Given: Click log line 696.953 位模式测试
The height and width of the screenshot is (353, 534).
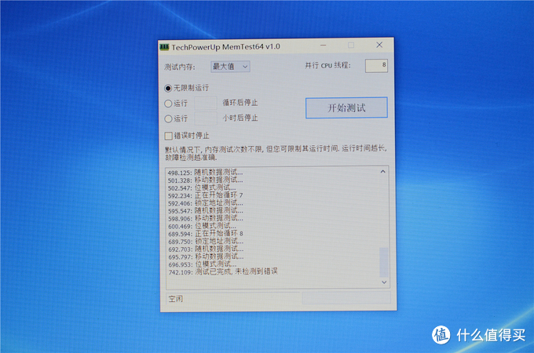Looking at the screenshot, I should [x=203, y=264].
